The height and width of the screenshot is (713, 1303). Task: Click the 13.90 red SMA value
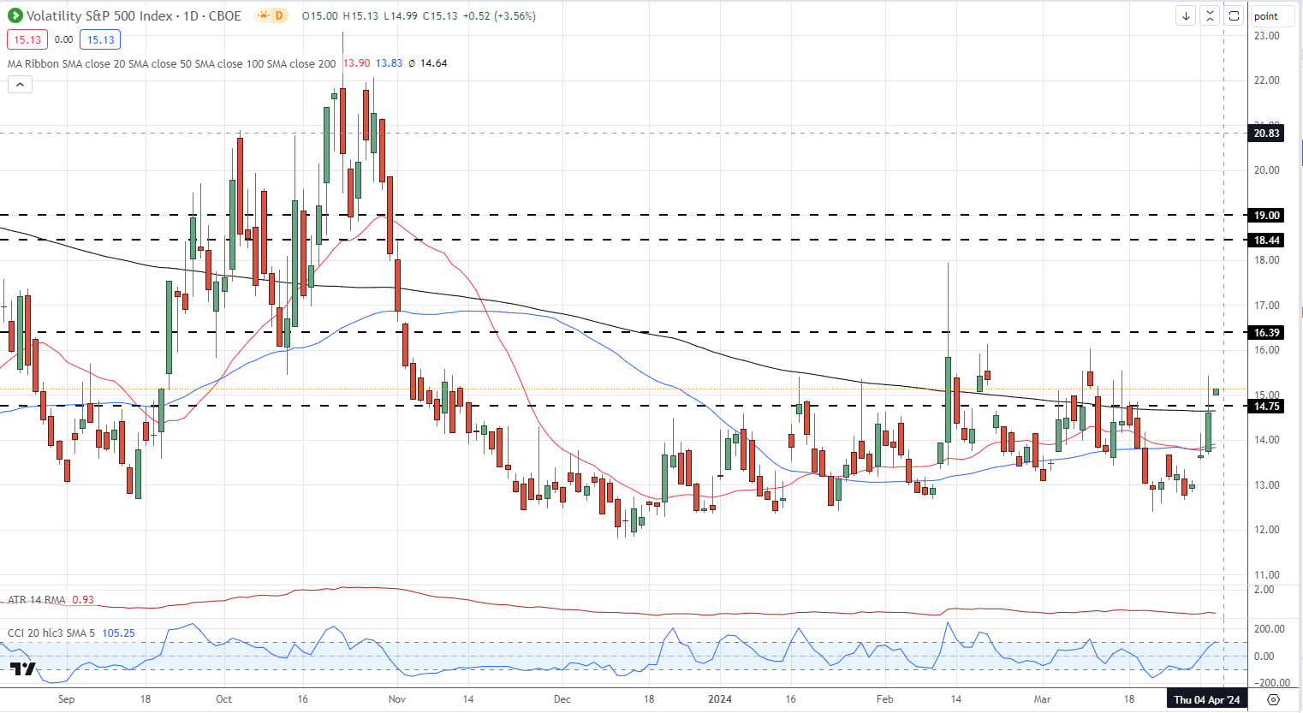point(357,63)
